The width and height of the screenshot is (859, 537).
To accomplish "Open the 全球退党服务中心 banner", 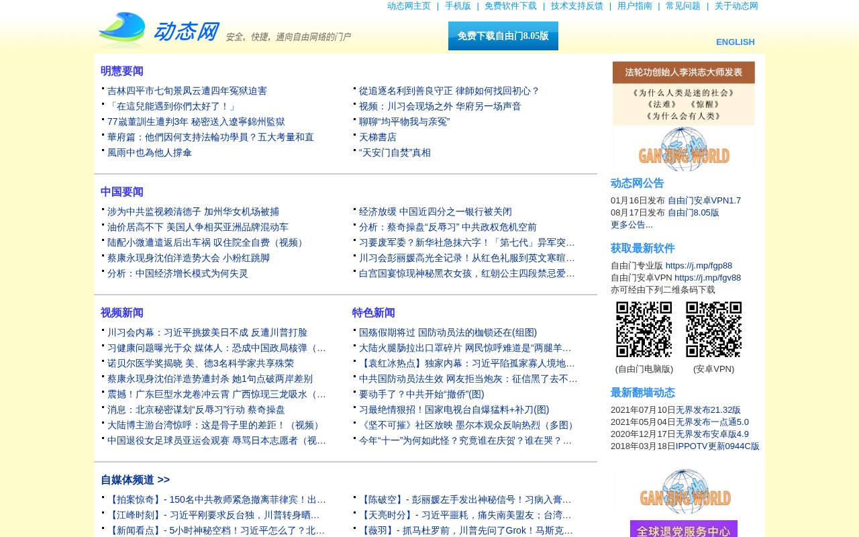I will click(x=684, y=529).
